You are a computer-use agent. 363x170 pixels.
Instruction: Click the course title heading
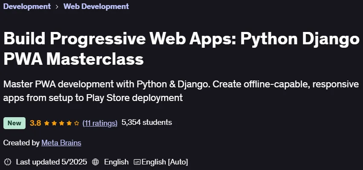[x=181, y=49]
